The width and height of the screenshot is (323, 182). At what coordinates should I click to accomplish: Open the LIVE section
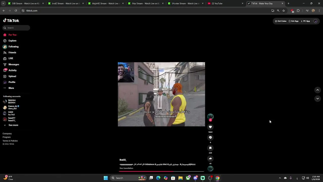(x=8, y=58)
